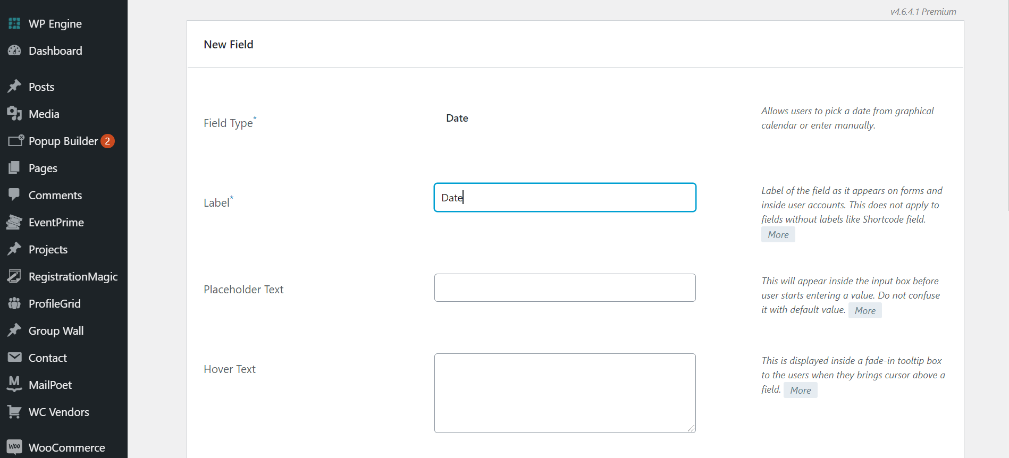The width and height of the screenshot is (1009, 458).
Task: Click the WP Engine sidebar icon
Action: (14, 24)
